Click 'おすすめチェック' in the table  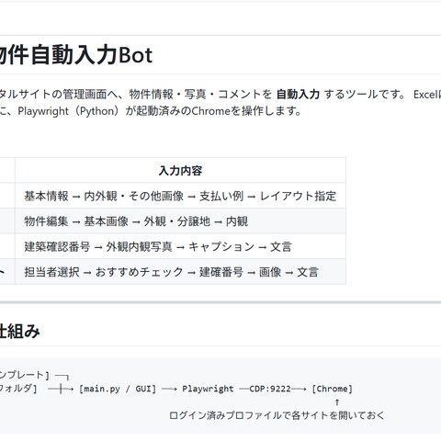click(x=140, y=272)
